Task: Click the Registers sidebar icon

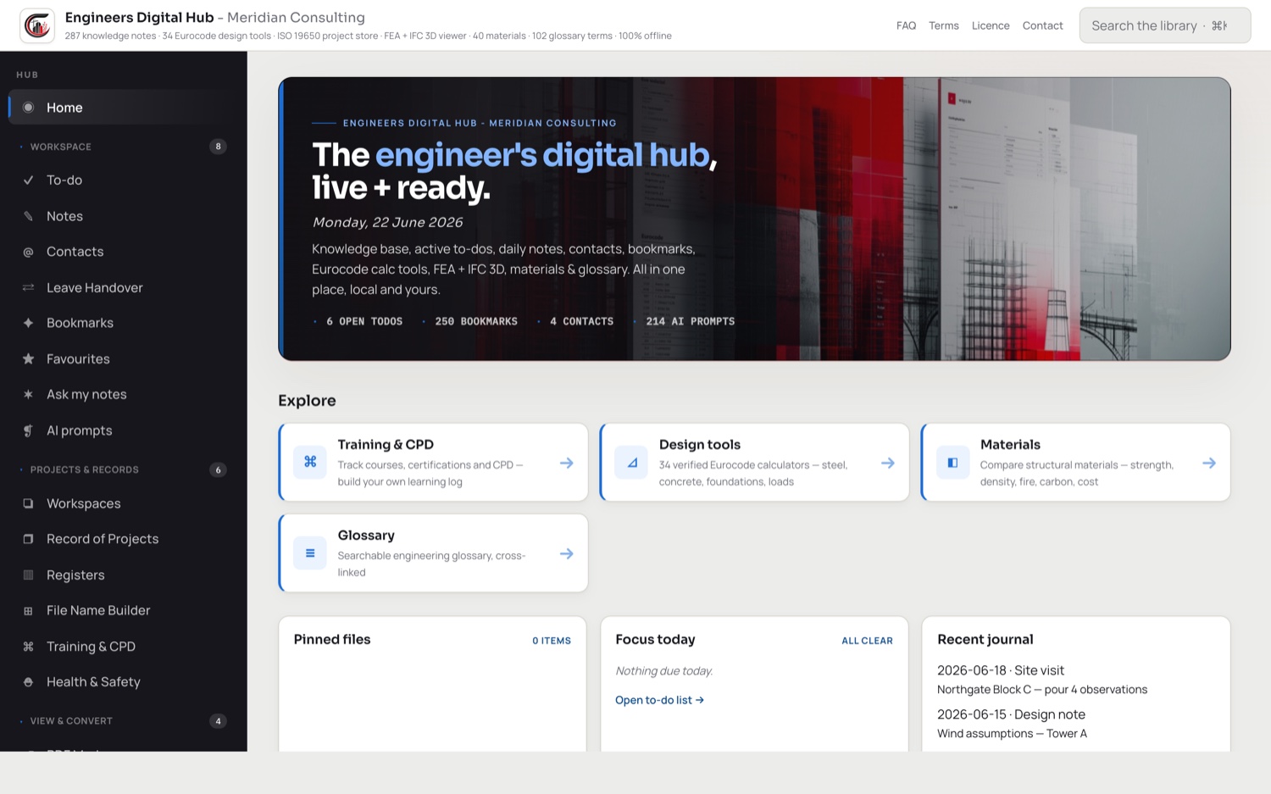Action: point(28,575)
